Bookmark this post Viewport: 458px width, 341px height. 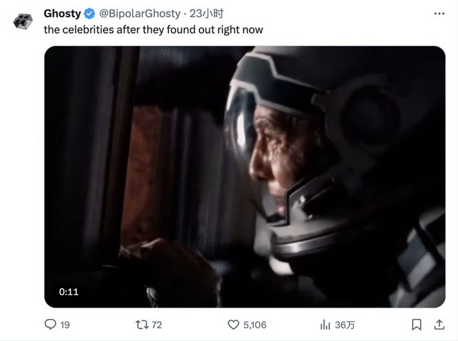coord(417,324)
